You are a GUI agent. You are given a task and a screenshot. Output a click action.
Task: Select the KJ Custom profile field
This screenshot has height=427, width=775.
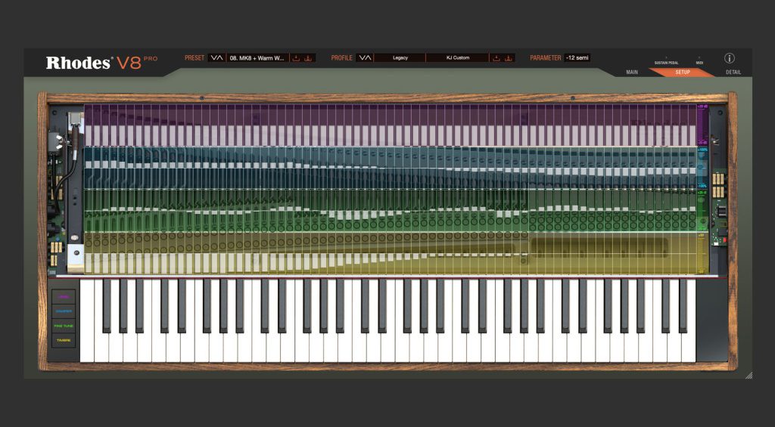458,57
